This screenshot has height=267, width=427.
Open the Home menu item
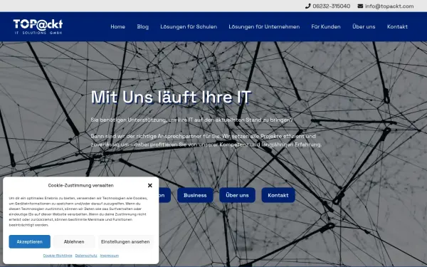(117, 27)
